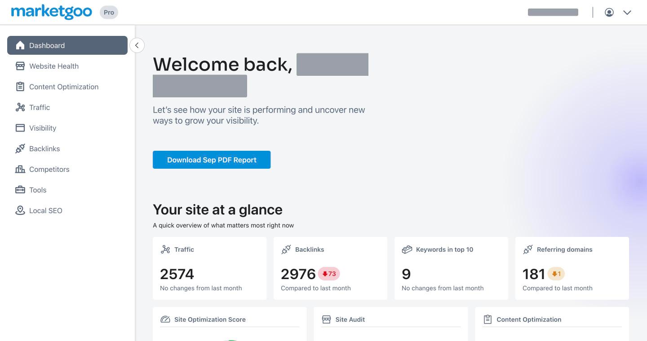Viewport: 647px width, 341px height.
Task: Click the Backlinks plug icon in sidebar
Action: 20,149
